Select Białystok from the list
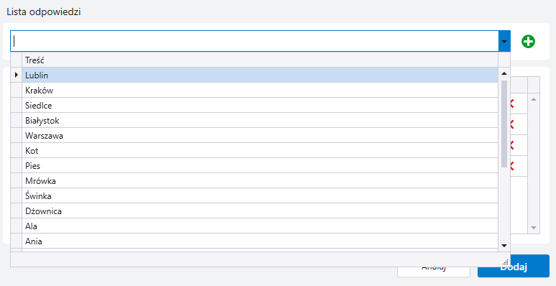556x286 pixels. pos(260,121)
